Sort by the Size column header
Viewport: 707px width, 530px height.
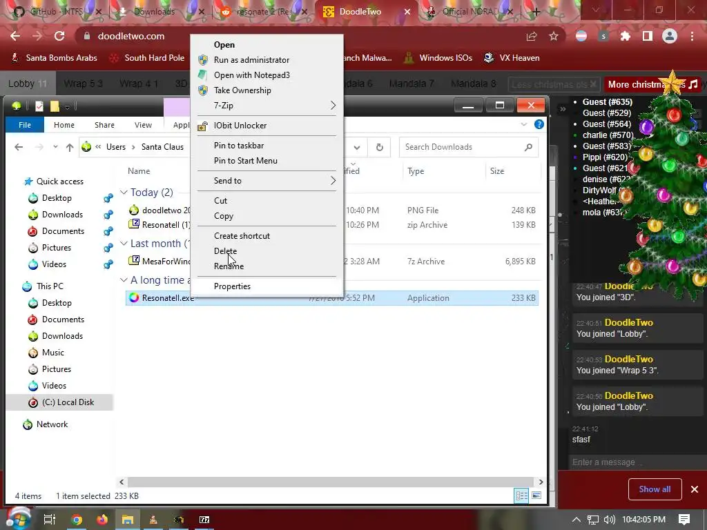click(x=497, y=171)
